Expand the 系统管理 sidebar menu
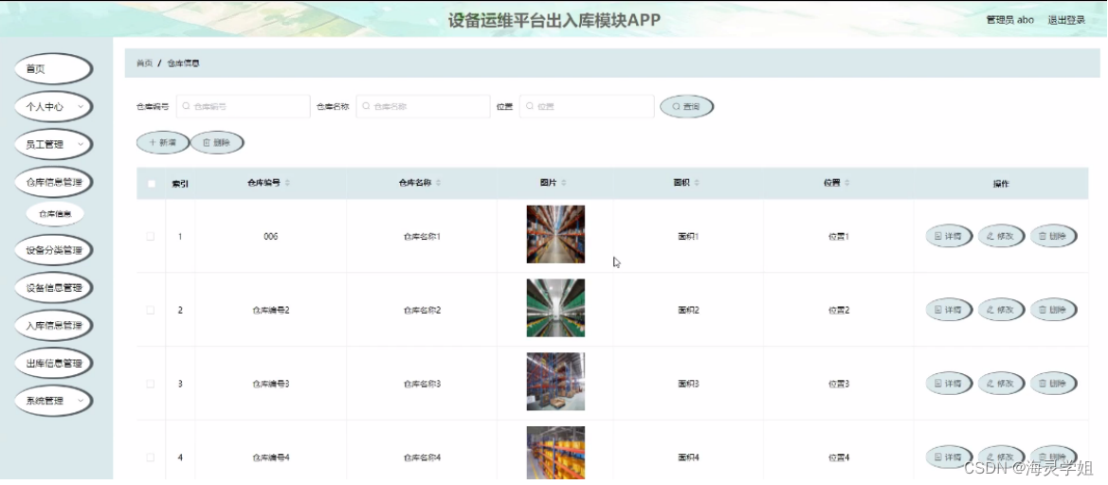 pos(54,401)
